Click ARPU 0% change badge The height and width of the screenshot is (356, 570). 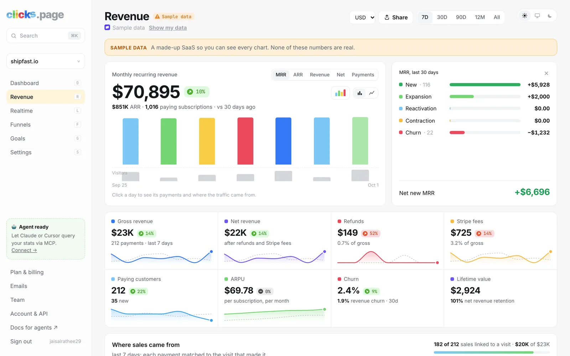coord(265,292)
